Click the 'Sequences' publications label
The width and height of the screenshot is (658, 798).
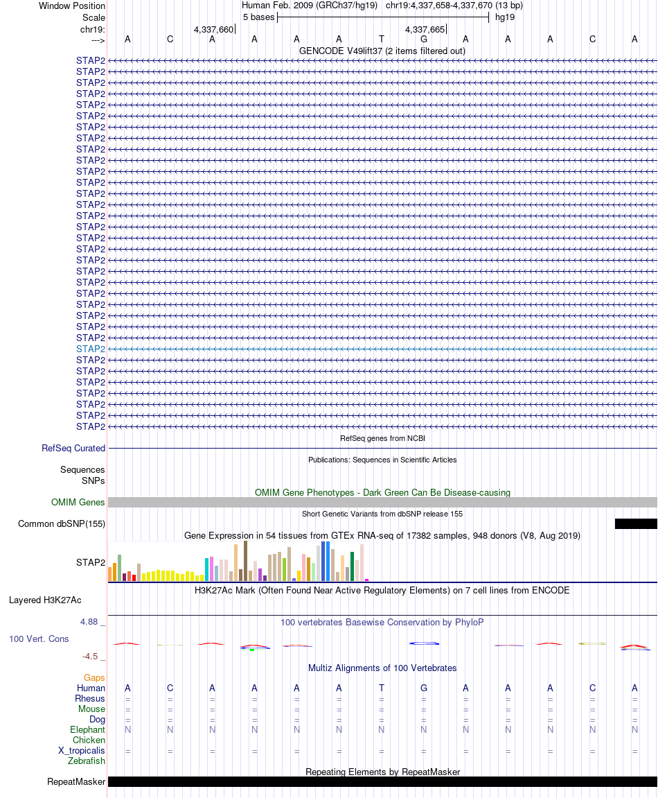point(82,470)
